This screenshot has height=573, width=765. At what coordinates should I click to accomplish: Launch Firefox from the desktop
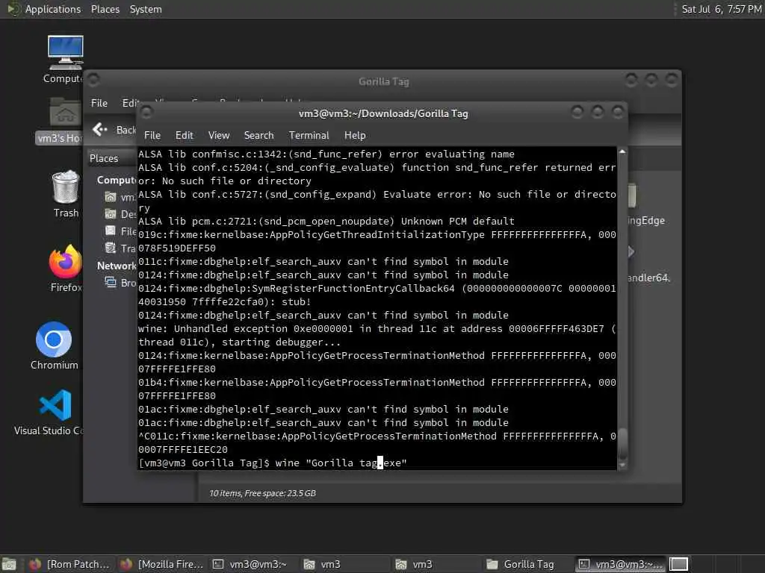pyautogui.click(x=66, y=268)
